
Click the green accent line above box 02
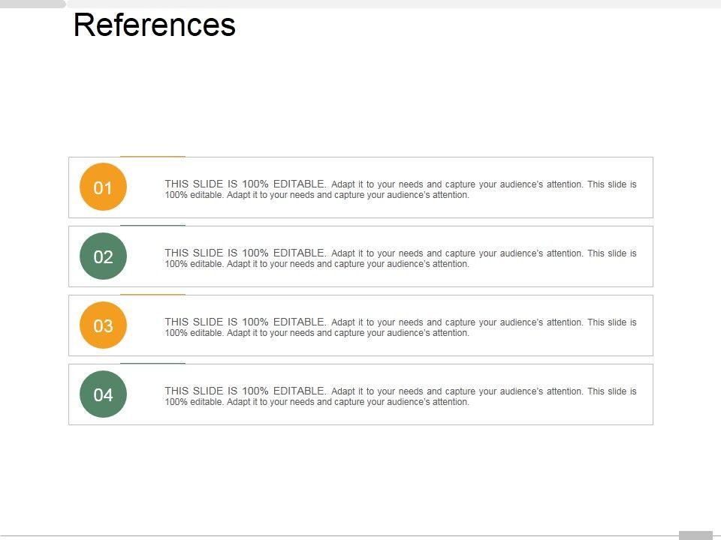pyautogui.click(x=152, y=225)
